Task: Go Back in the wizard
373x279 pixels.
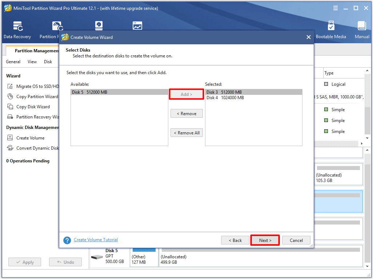Action: [x=235, y=240]
